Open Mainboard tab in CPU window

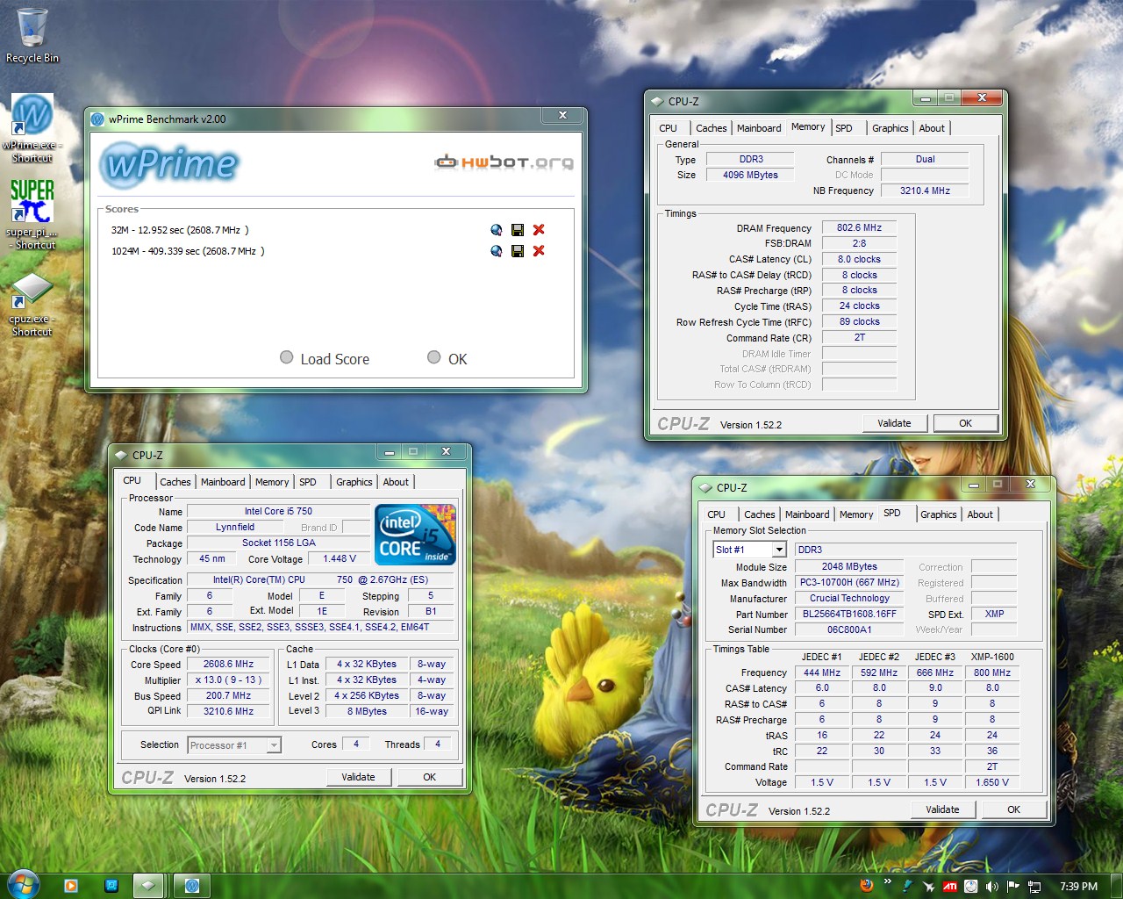(x=223, y=482)
